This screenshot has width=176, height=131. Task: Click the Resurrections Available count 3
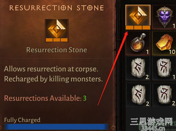(85, 98)
